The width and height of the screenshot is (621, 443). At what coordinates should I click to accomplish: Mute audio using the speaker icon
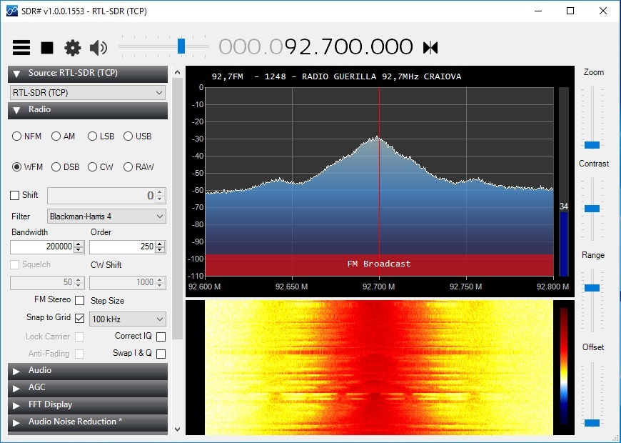pos(99,48)
